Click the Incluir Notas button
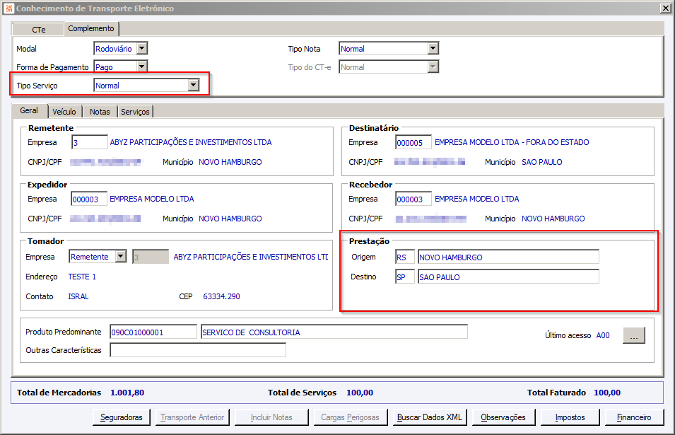Screen dimensions: 675x435 271,417
